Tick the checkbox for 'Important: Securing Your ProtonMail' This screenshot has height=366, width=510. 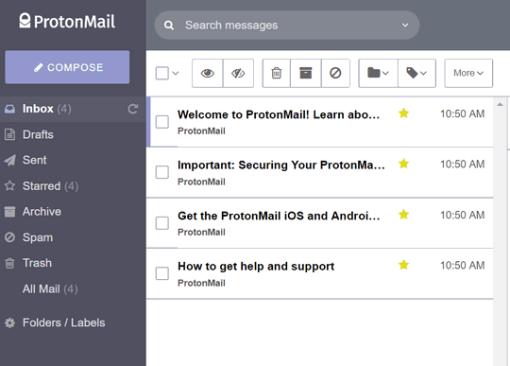coord(162,172)
